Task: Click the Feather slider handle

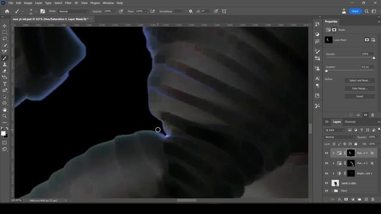Action: pyautogui.click(x=326, y=71)
